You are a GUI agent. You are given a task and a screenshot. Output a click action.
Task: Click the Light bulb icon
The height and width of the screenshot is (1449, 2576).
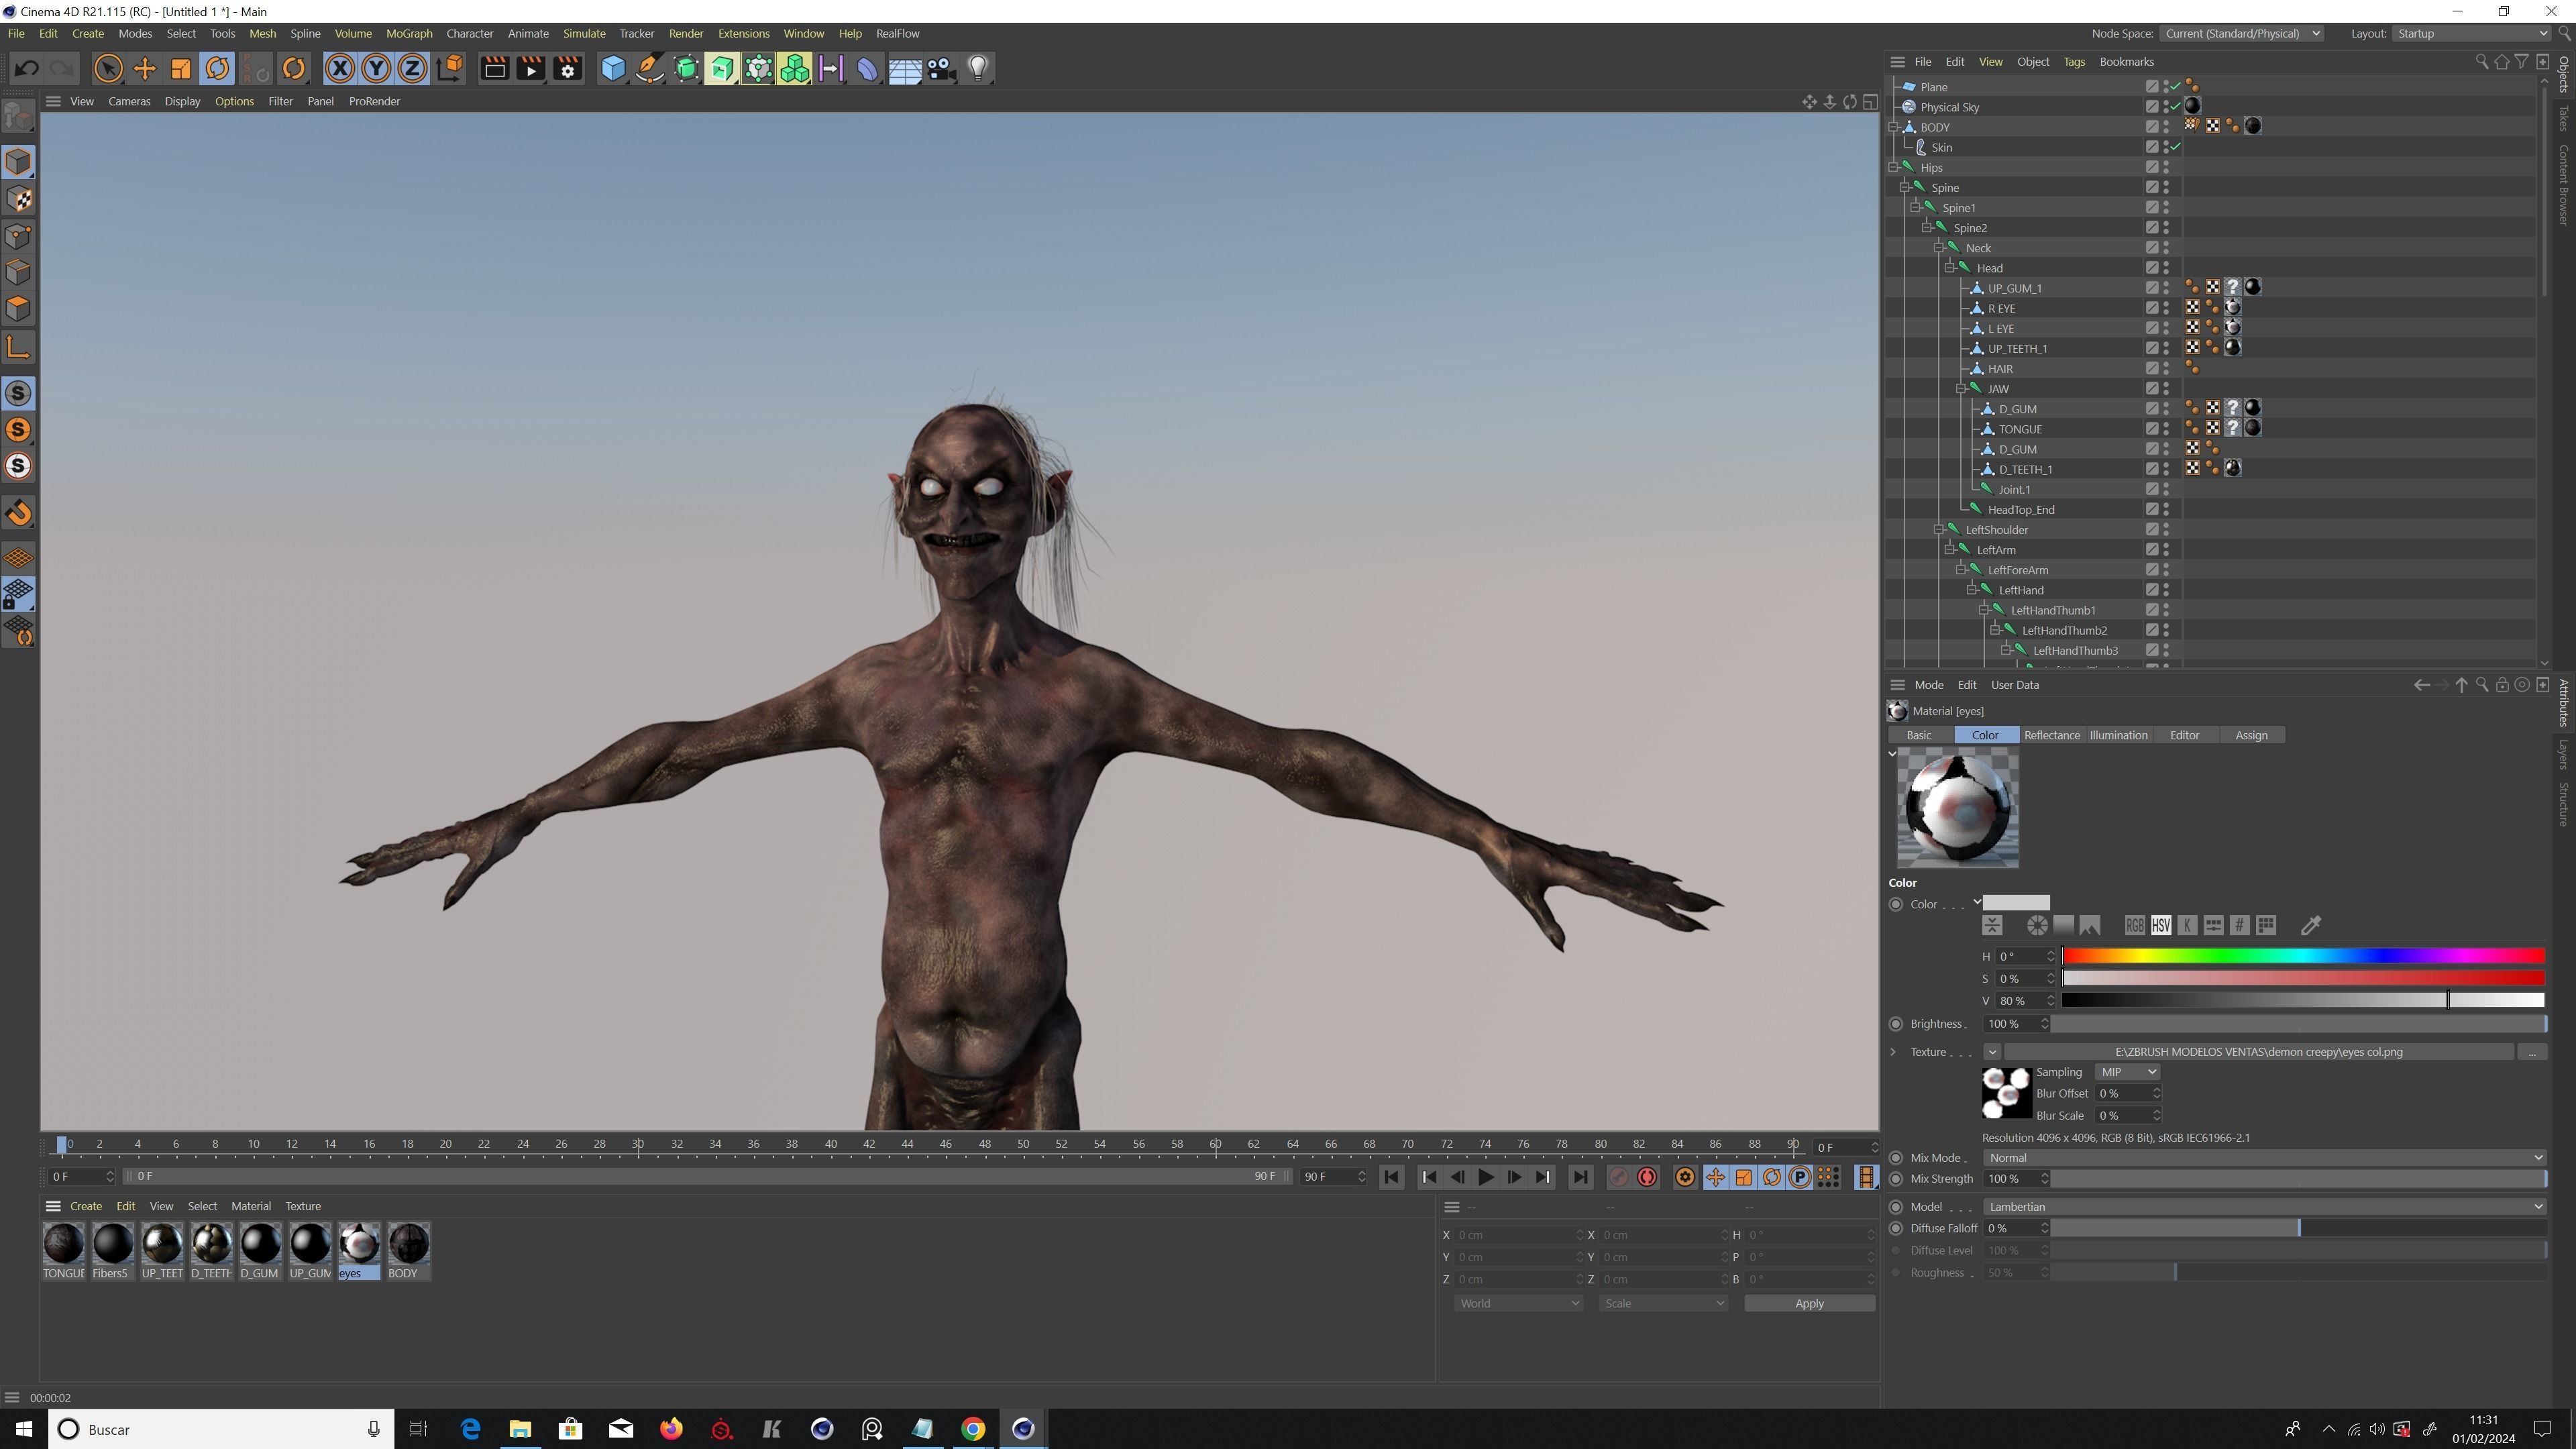[978, 69]
